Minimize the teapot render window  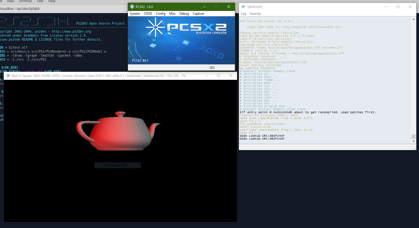pos(206,76)
